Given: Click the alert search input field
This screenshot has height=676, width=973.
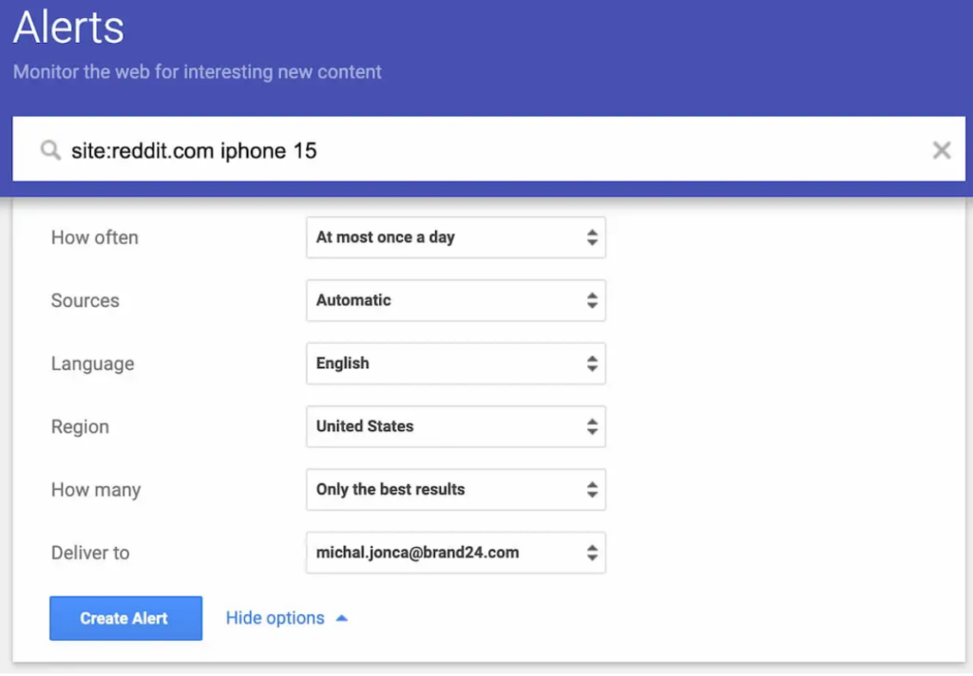Looking at the screenshot, I should point(488,149).
